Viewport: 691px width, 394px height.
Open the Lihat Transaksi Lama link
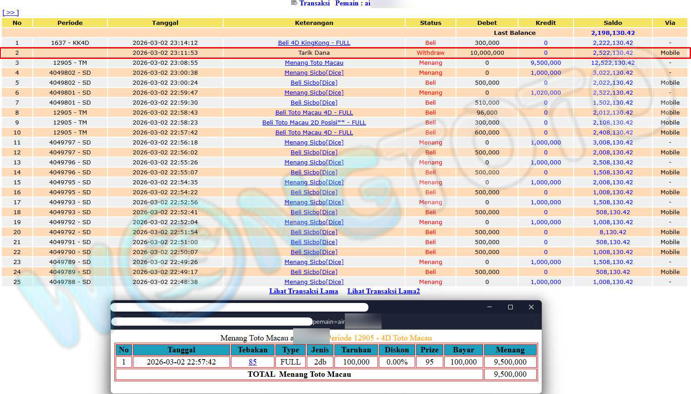[x=304, y=291]
